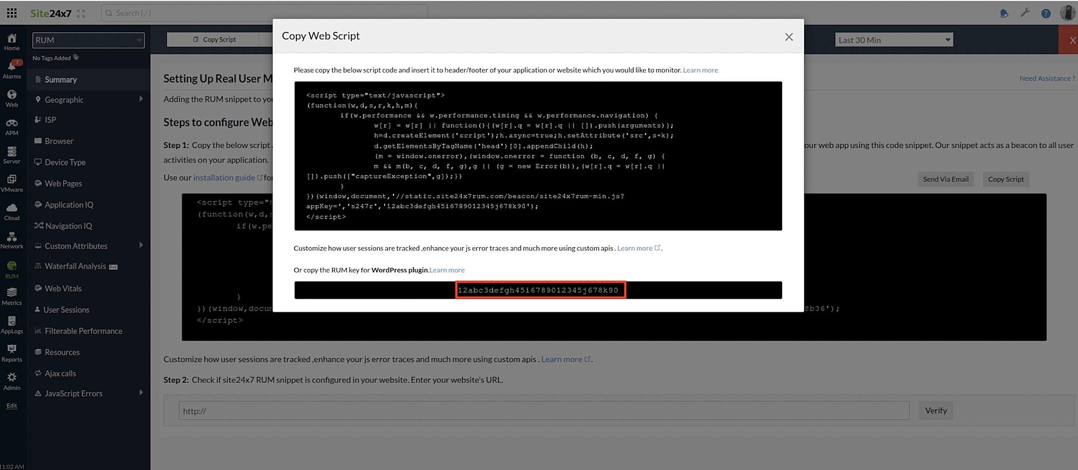Expand the Geographic submenu arrow
Image resolution: width=1078 pixels, height=470 pixels.
coord(141,99)
